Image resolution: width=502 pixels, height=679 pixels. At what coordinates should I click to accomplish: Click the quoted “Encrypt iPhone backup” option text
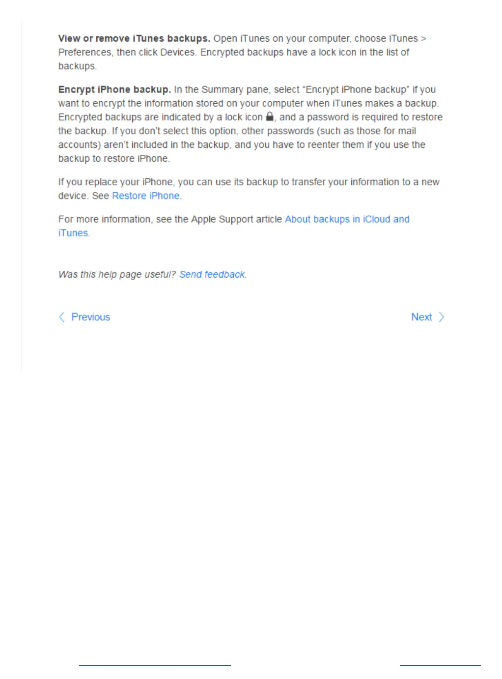[x=356, y=89]
